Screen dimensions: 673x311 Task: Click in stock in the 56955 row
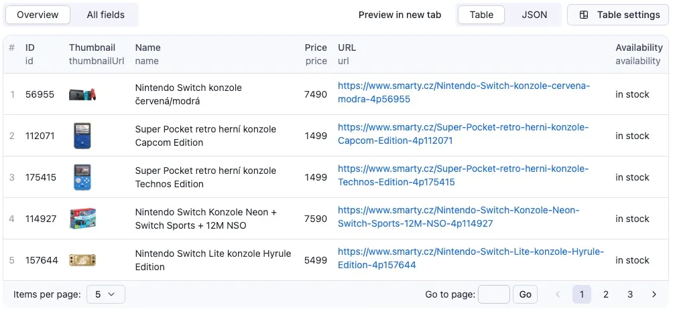[x=632, y=94]
